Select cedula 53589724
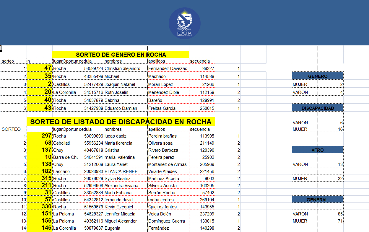 [x=94, y=68]
